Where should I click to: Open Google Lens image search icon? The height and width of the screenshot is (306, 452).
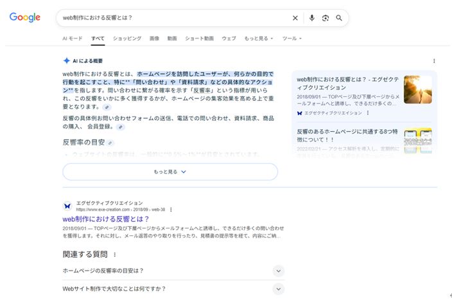[326, 18]
